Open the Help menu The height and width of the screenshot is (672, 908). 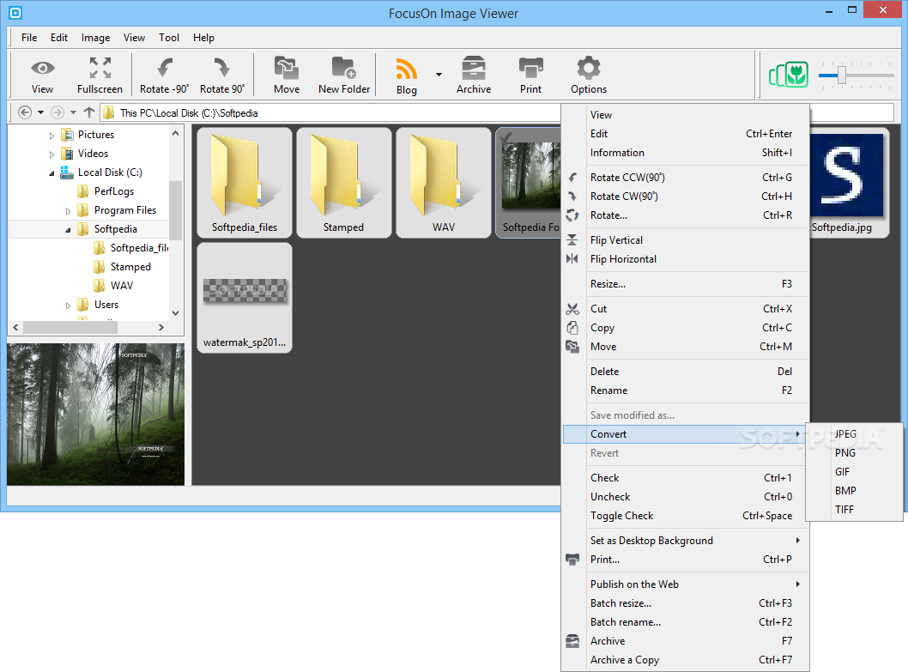tap(203, 38)
